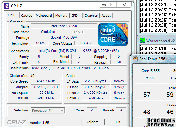Screen dimensions: 176x127
Task: Switch to the Caches tab
Action: [27, 16]
